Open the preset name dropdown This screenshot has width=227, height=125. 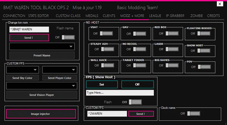point(42,46)
